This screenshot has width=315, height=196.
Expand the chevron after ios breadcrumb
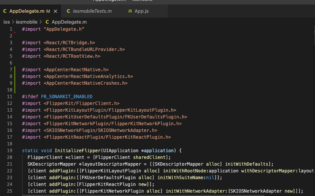click(x=13, y=22)
